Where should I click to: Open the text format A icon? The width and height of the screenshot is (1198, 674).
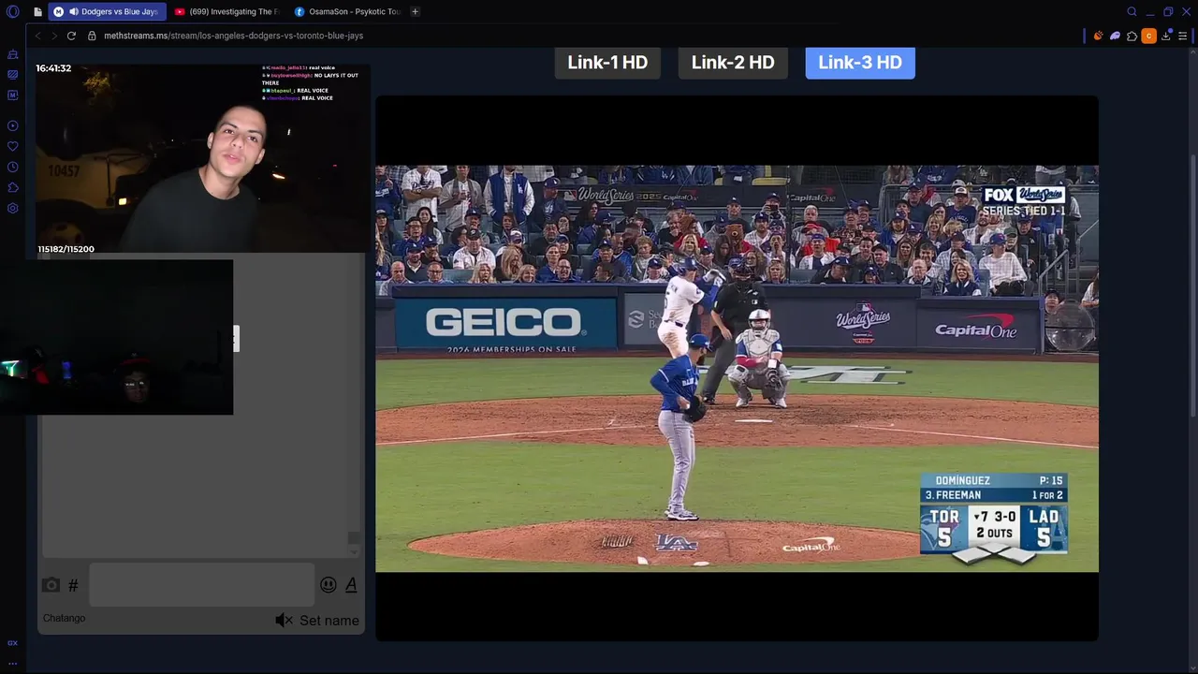pos(351,585)
